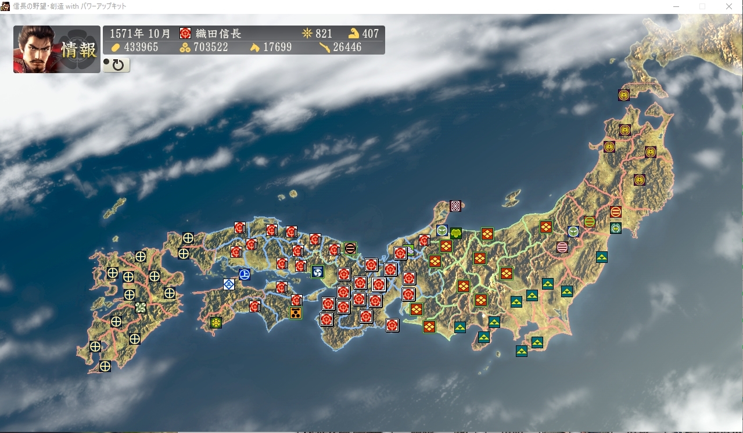Viewport: 743px width, 433px height.
Task: Click the gold coin icon beside 433965
Action: 115,47
